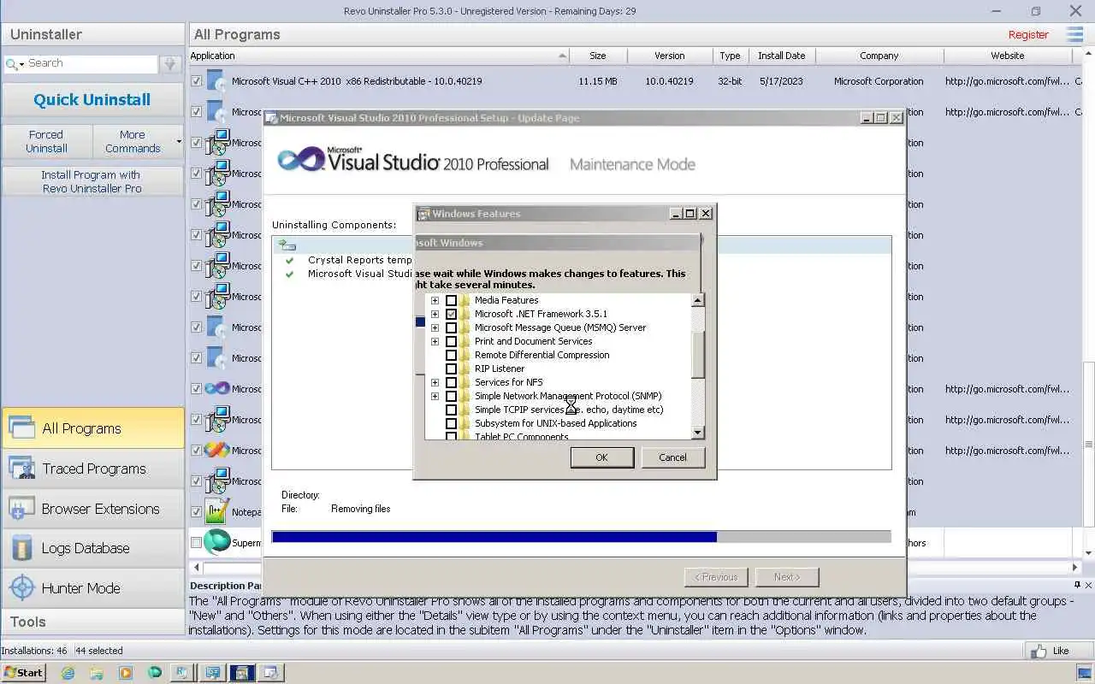Click the Windows Features scroll down arrow
Viewport: 1095px width, 684px height.
[x=698, y=433]
